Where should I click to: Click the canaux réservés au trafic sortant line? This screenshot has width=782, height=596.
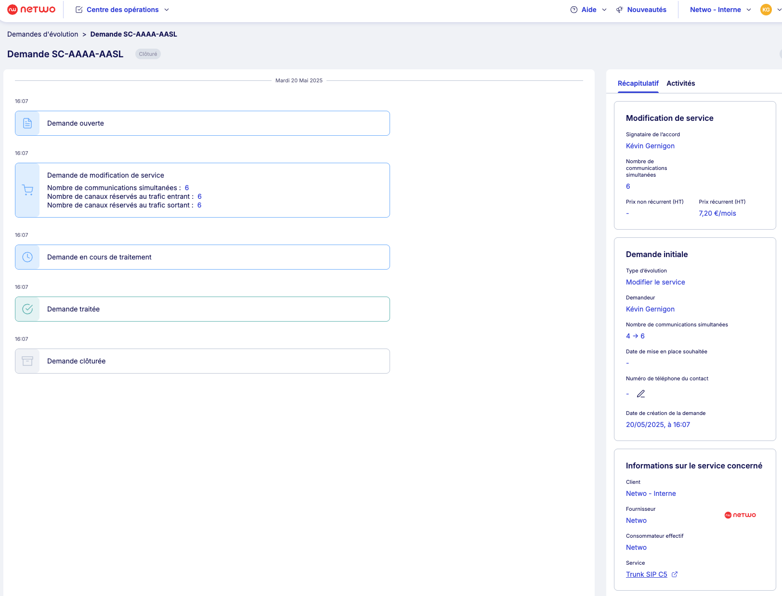click(124, 205)
